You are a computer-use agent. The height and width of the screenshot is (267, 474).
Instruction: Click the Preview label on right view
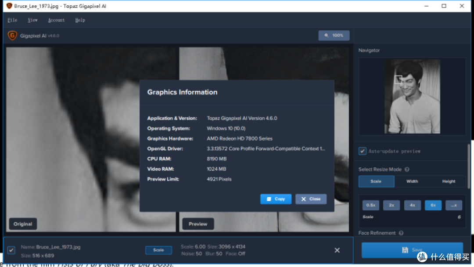tap(198, 224)
